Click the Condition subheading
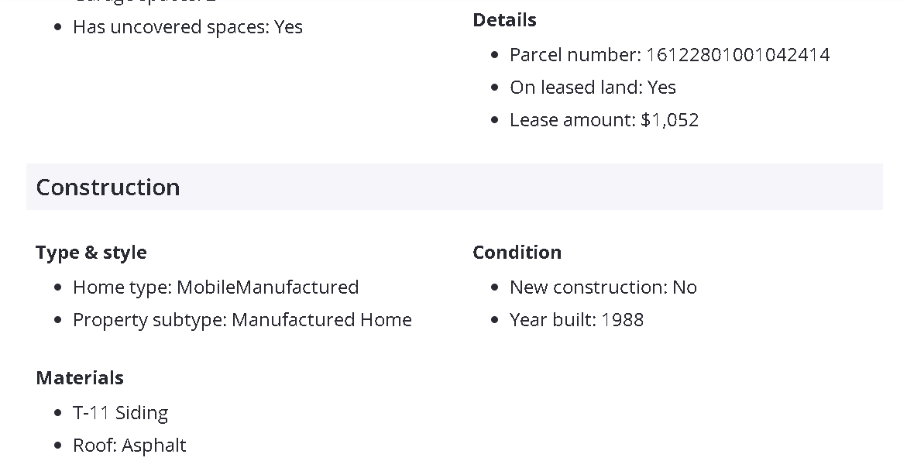The height and width of the screenshot is (468, 907). click(517, 253)
